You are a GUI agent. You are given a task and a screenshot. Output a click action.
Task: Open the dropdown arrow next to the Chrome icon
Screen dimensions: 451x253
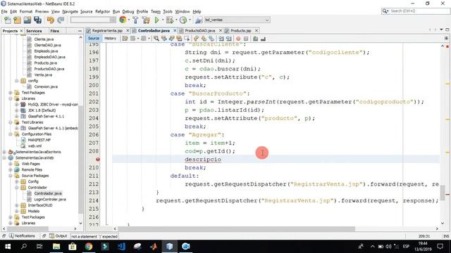tap(128, 20)
